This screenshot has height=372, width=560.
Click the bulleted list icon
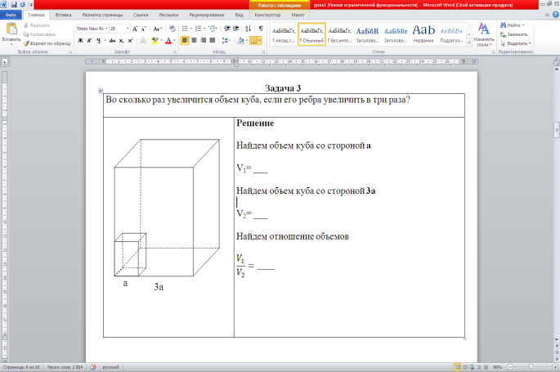[x=185, y=28]
